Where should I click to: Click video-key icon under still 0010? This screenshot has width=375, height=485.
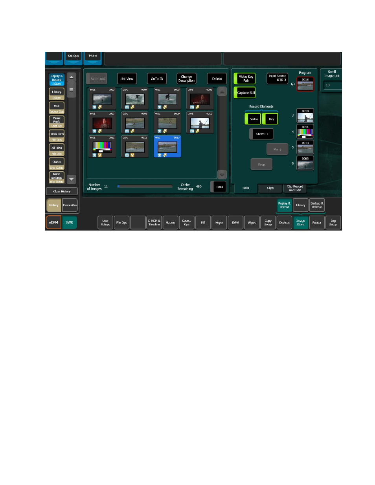click(x=197, y=131)
